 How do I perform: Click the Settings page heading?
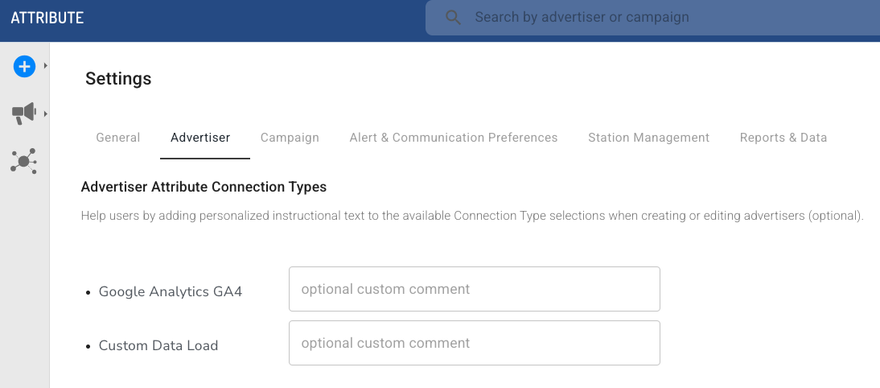(118, 78)
